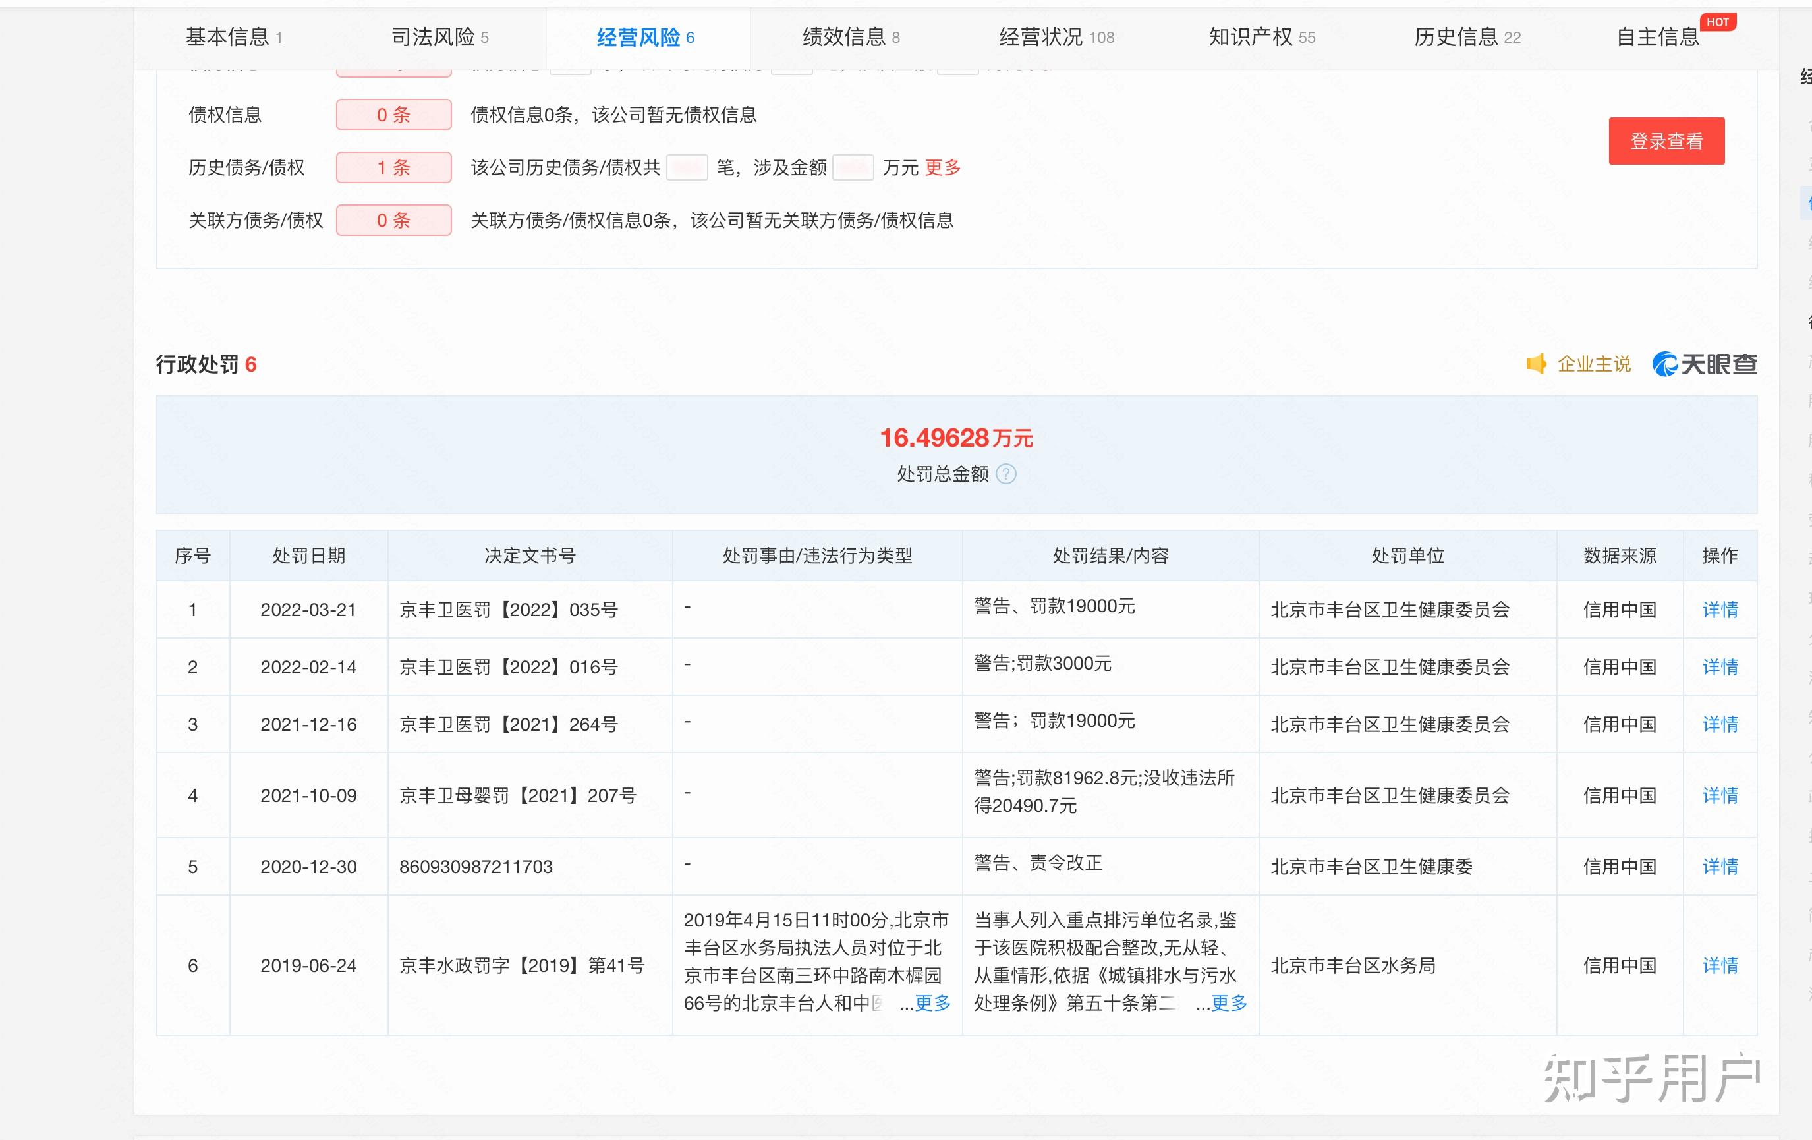
Task: Open 详情 for the 2022-03-21 penalty record
Action: (x=1720, y=610)
